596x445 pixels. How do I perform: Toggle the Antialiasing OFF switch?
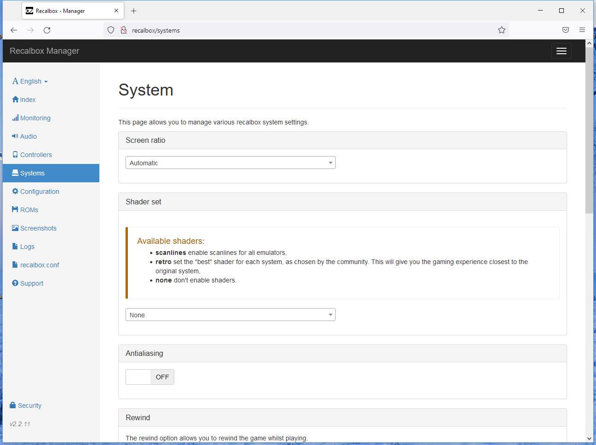click(x=150, y=377)
